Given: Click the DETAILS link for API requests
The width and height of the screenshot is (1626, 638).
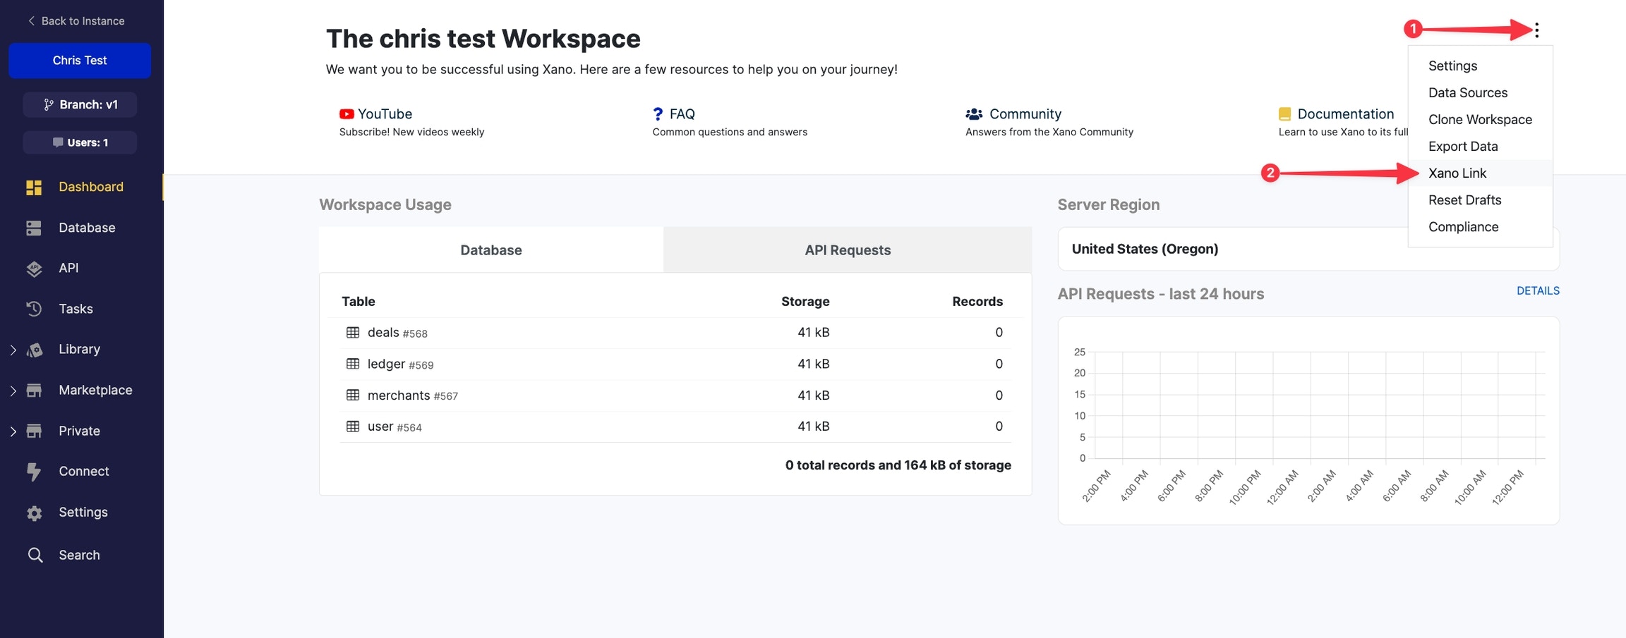Looking at the screenshot, I should pyautogui.click(x=1537, y=290).
